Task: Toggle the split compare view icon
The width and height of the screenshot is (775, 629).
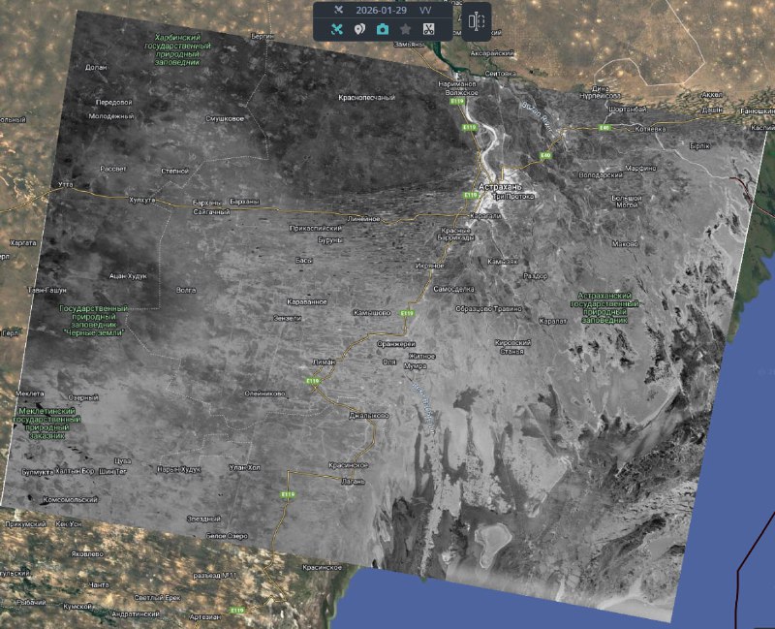Action: tap(476, 21)
